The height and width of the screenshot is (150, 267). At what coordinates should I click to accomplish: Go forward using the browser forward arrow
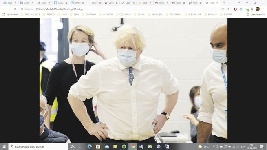(9, 9)
